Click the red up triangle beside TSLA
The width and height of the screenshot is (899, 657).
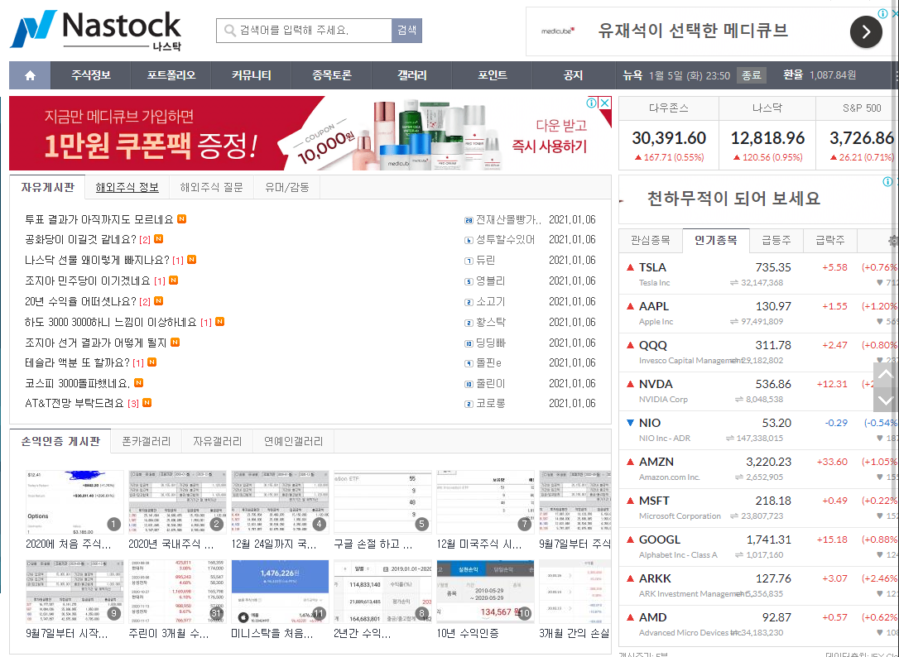pyautogui.click(x=630, y=267)
